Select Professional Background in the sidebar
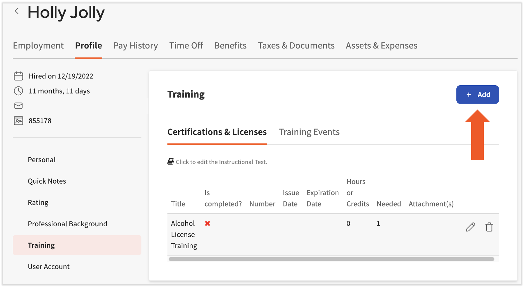Viewport: 525px width, 289px height. pos(67,224)
